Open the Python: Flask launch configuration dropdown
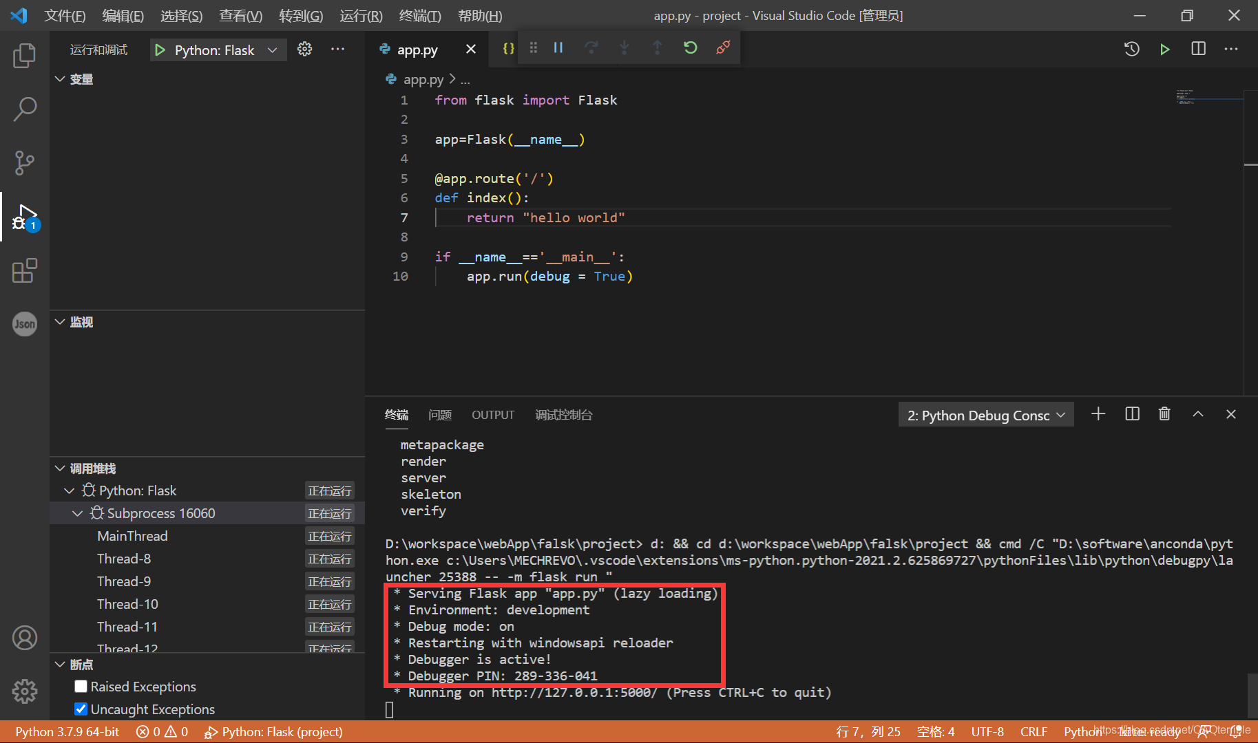This screenshot has width=1258, height=743. tap(272, 50)
